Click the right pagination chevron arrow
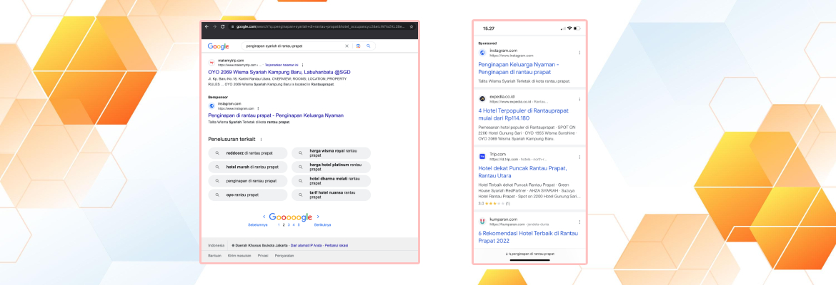Viewport: 836px width, 285px height. tap(318, 217)
